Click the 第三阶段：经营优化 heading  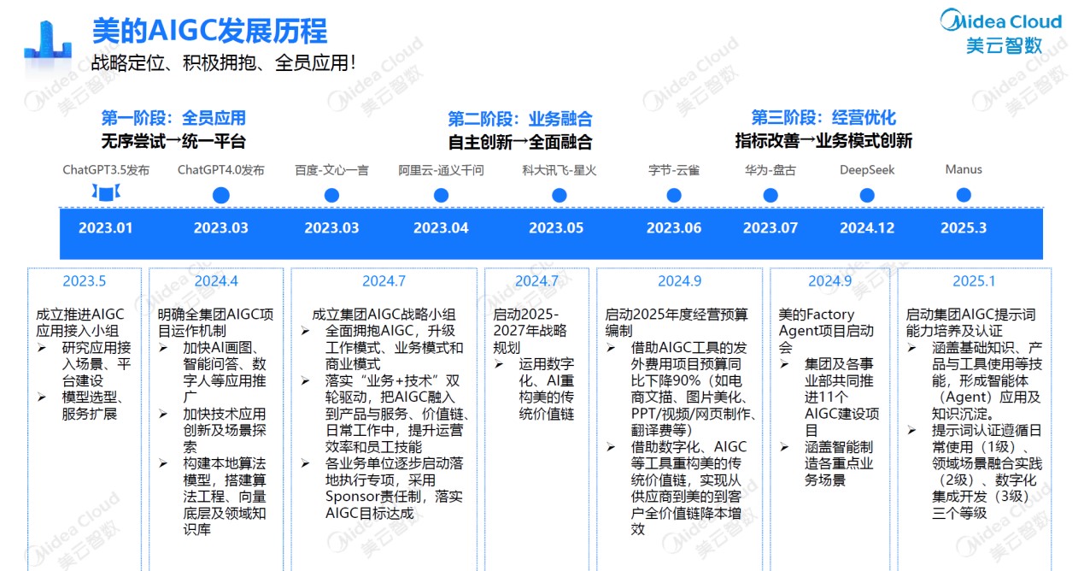click(x=823, y=118)
